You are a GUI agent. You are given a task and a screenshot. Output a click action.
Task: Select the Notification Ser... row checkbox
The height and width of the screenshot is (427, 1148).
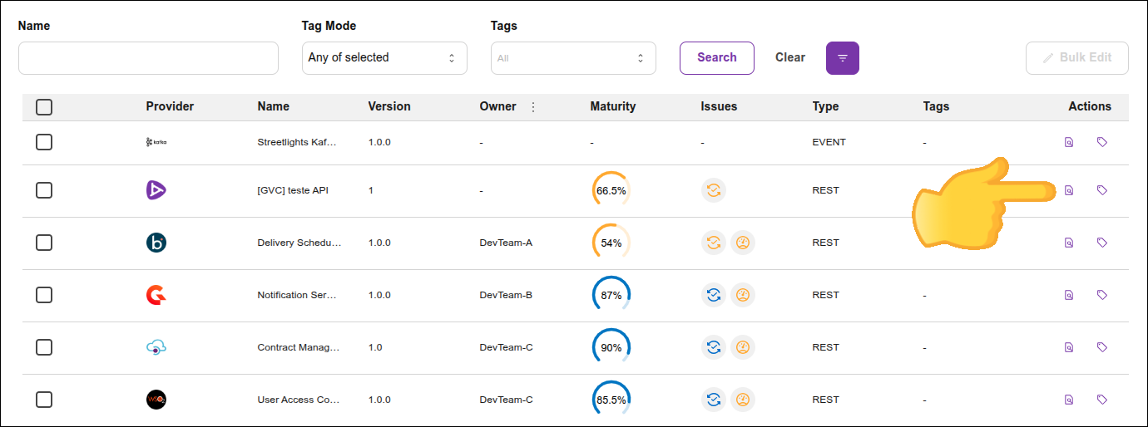[x=44, y=295]
